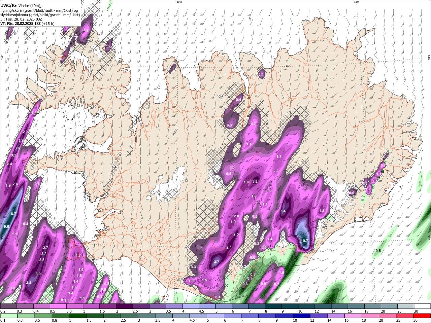Select the dark blue 10 swatch in bottom legend row
This screenshot has width=431, height=323.
pos(301,316)
